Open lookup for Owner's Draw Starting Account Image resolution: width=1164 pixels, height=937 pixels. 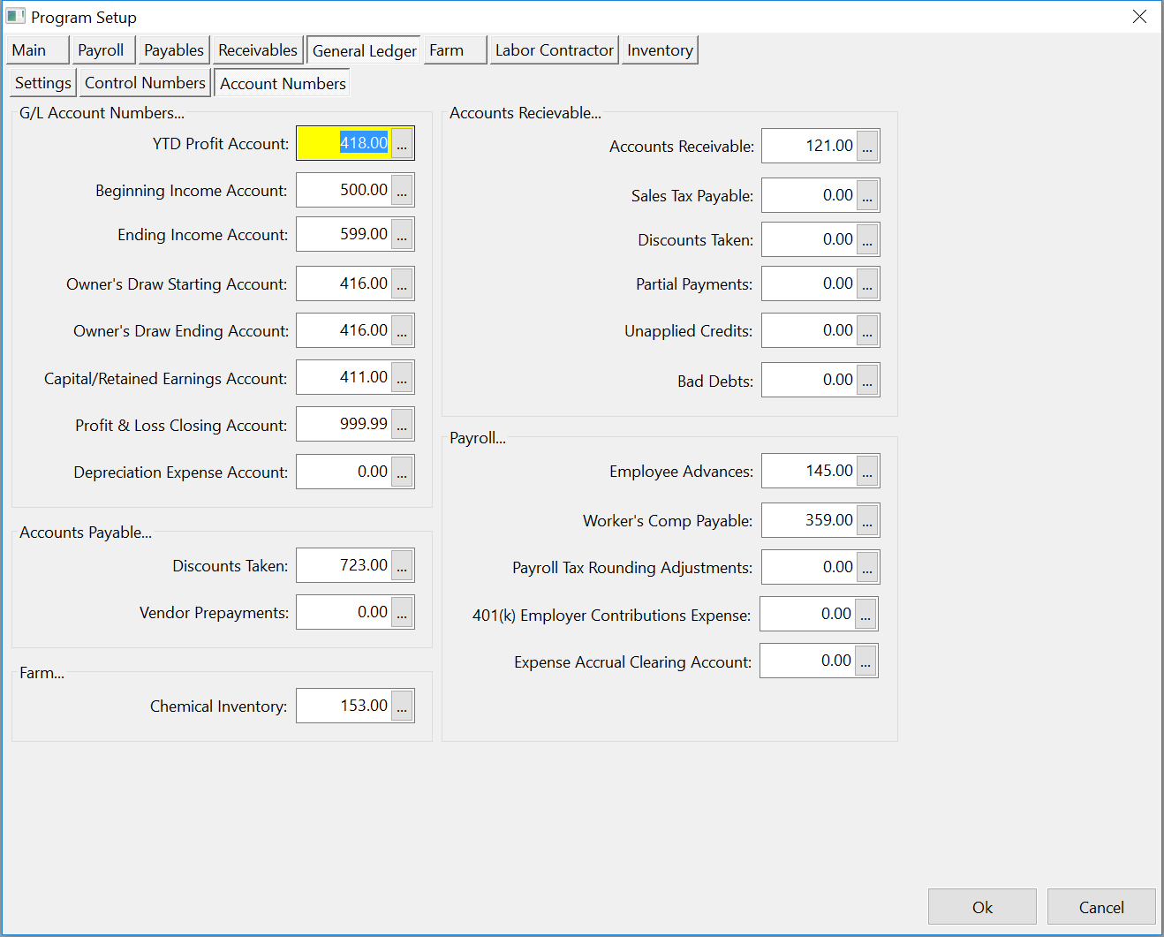(x=402, y=283)
